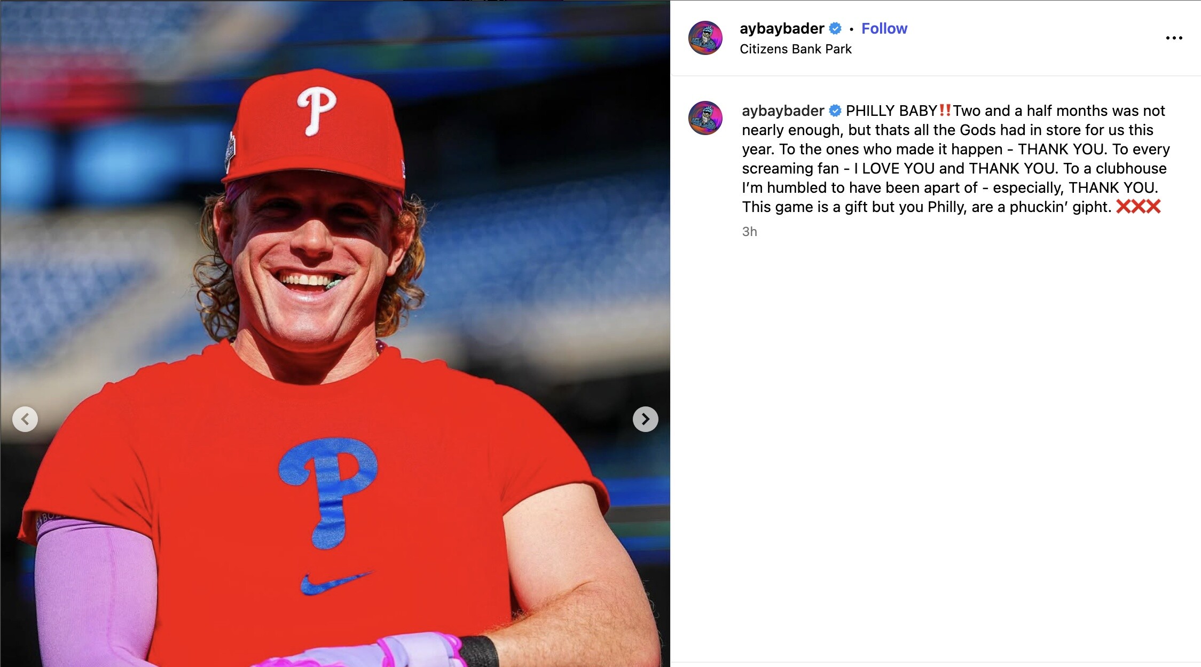Click the purple arm sleeve in photo

click(95, 593)
